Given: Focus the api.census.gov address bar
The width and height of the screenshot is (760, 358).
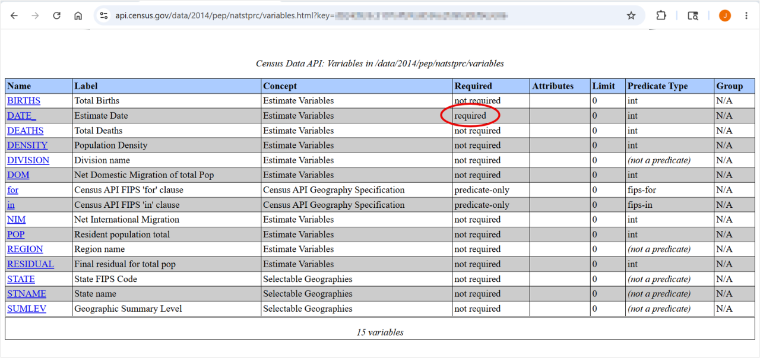Looking at the screenshot, I should click(368, 16).
